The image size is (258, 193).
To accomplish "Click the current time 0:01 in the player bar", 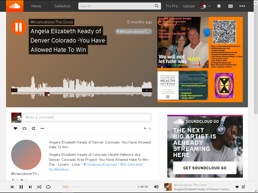I will (x=66, y=187).
